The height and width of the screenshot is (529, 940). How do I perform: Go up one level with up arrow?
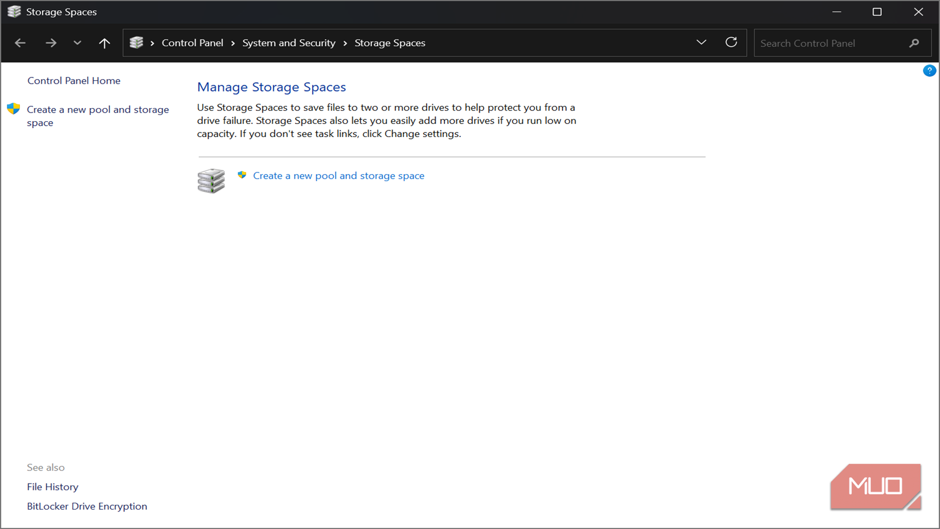(104, 43)
